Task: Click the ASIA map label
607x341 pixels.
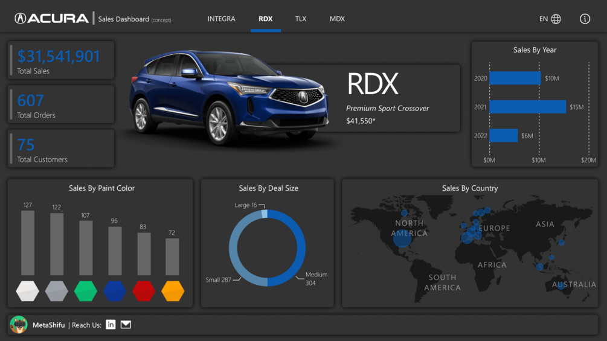Action: pyautogui.click(x=545, y=225)
